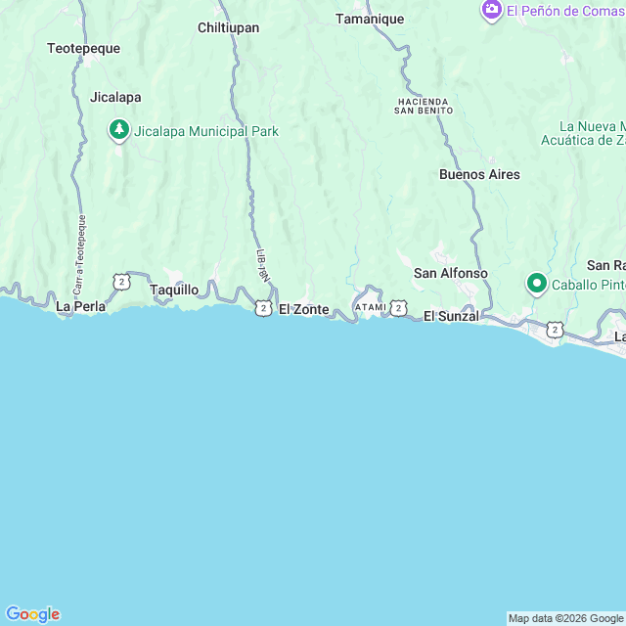Viewport: 626px width, 626px height.
Task: Click the LIB-18N road label
Action: tap(263, 265)
